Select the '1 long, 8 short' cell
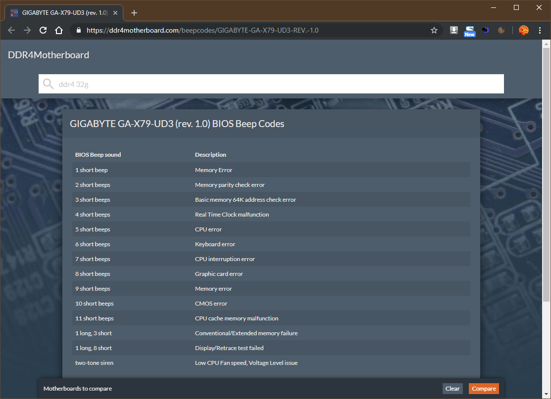The width and height of the screenshot is (551, 399). point(94,348)
